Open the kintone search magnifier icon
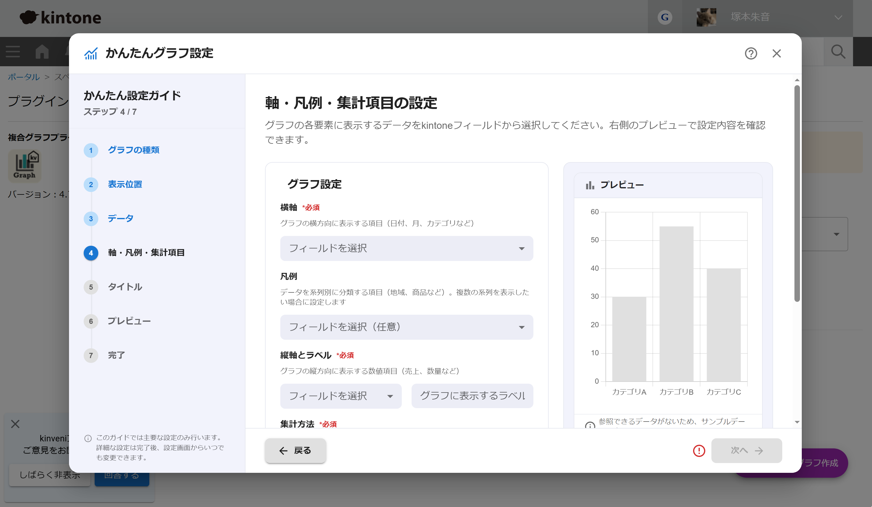Image resolution: width=872 pixels, height=507 pixels. tap(838, 52)
